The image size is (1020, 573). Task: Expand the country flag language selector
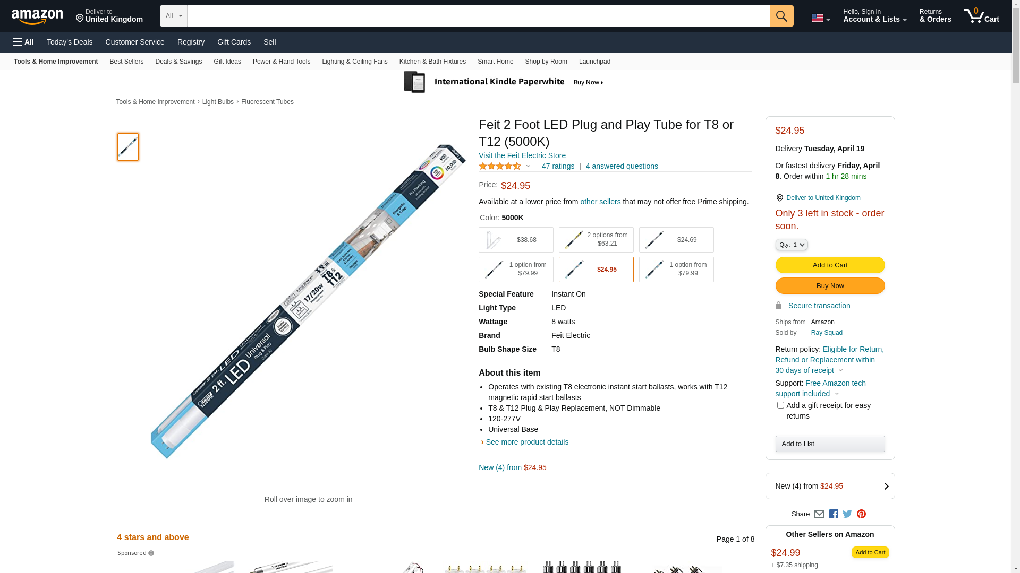pos(821,18)
